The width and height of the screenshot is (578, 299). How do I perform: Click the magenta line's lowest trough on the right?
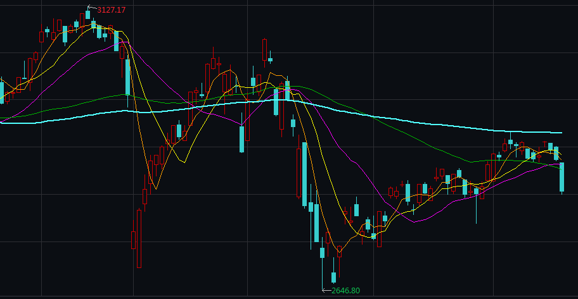tap(415, 222)
